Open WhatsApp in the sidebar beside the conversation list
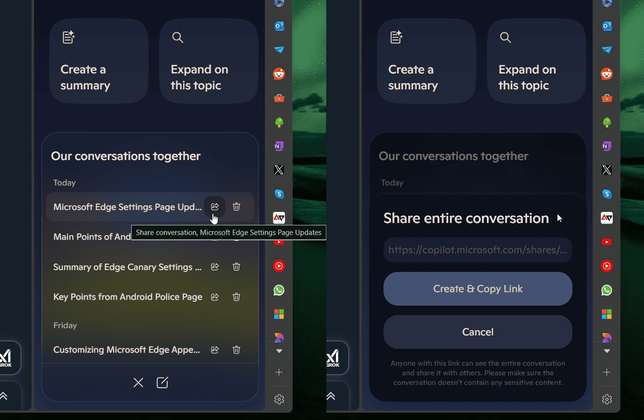 [279, 290]
